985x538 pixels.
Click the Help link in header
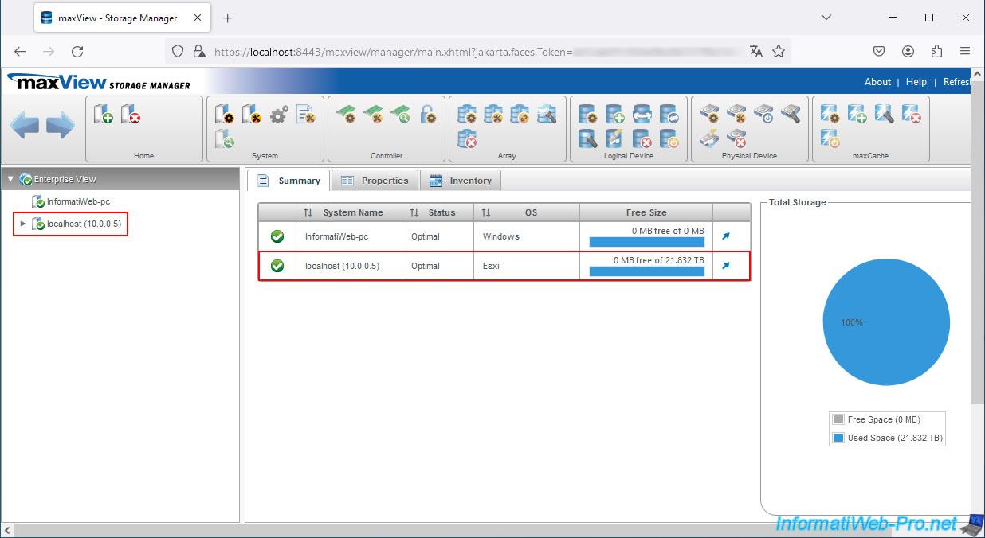tap(916, 82)
